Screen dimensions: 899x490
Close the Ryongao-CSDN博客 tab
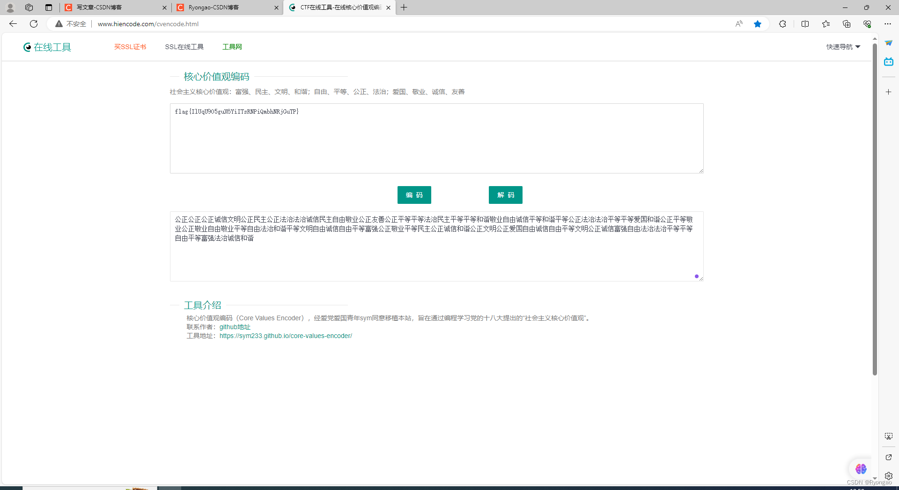point(276,7)
